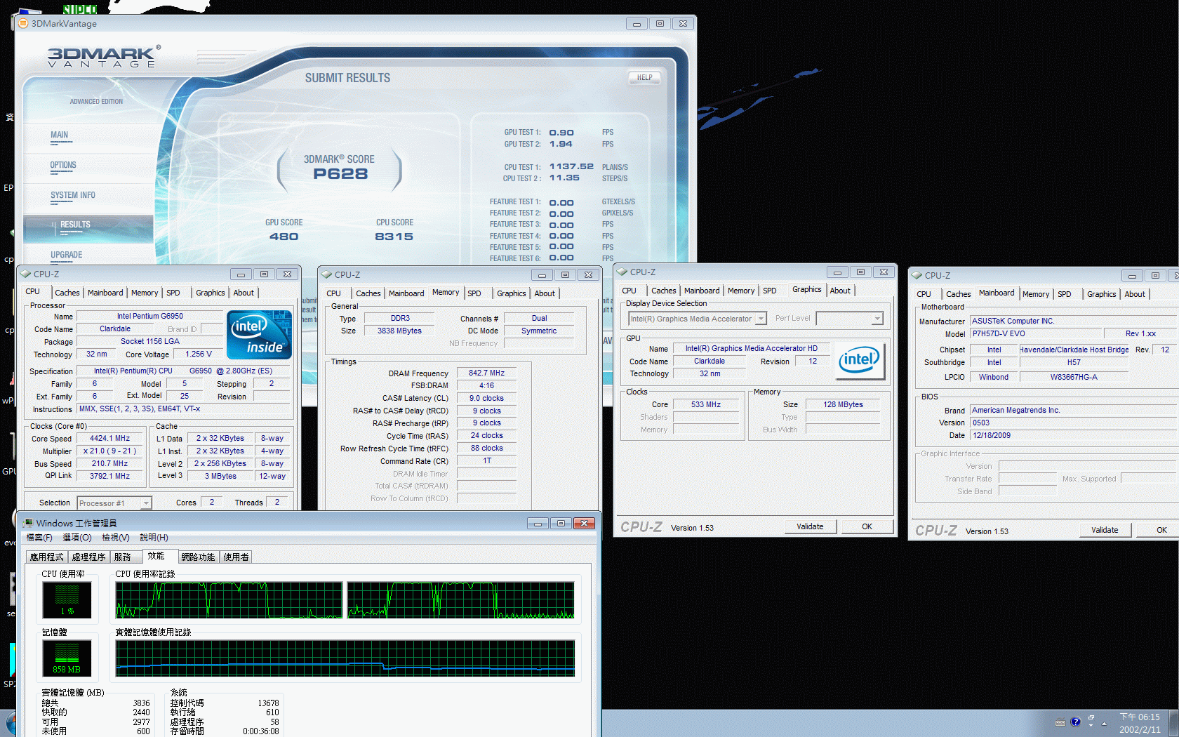Click the memory 858 MB meter
This screenshot has height=737, width=1179.
click(67, 658)
